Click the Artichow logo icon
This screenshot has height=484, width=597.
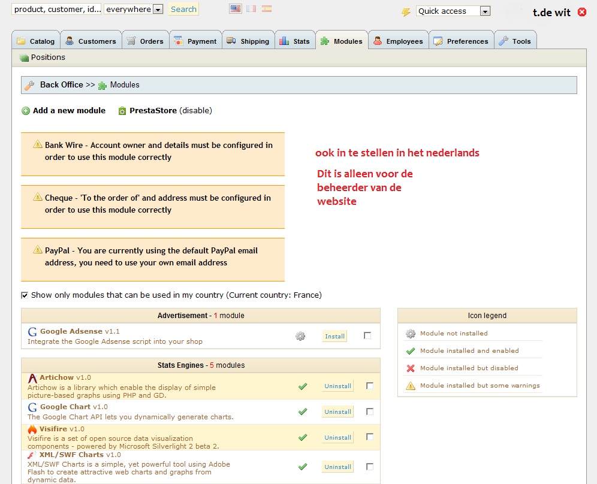click(32, 378)
